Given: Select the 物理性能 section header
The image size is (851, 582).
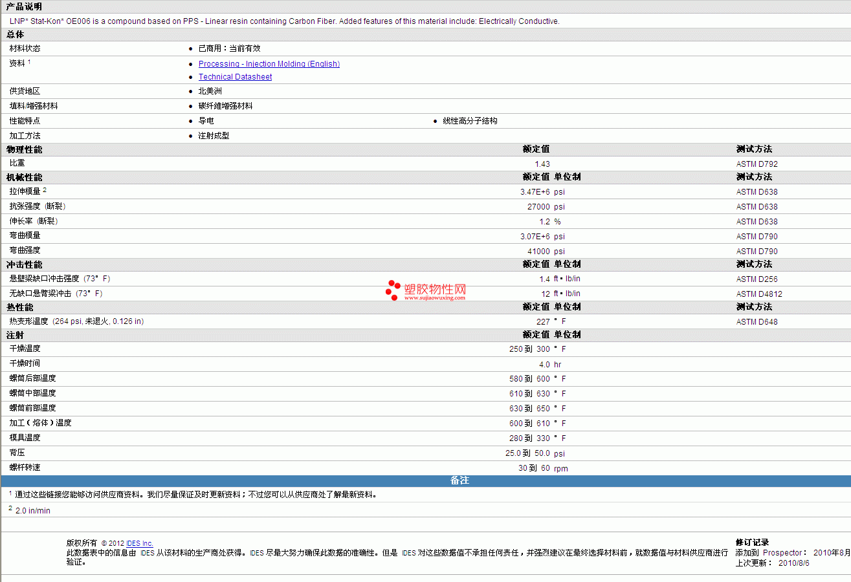Looking at the screenshot, I should click(25, 149).
